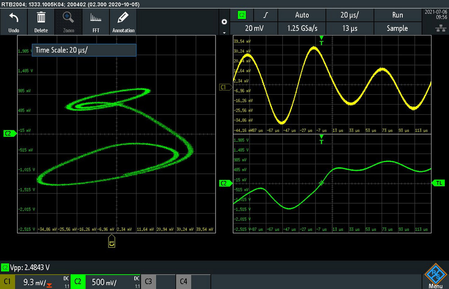Click the date and time display
Viewport: 449px width, 289px height.
[436, 15]
